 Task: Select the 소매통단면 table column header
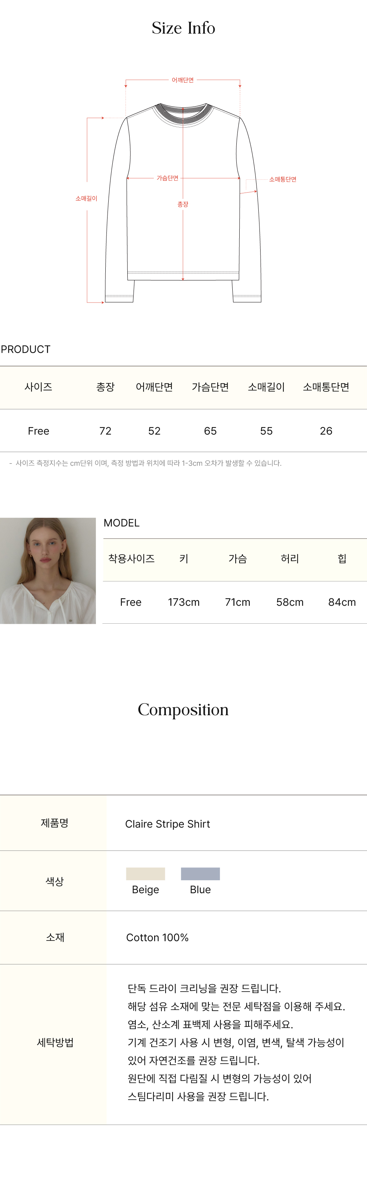[x=326, y=387]
